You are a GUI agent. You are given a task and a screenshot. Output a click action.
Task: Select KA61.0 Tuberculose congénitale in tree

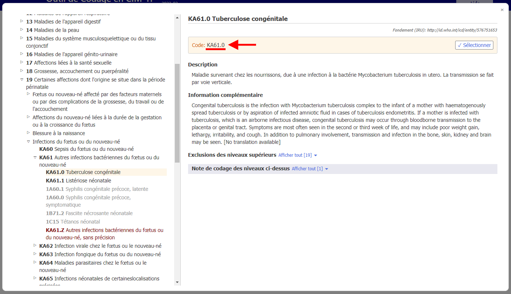(83, 172)
